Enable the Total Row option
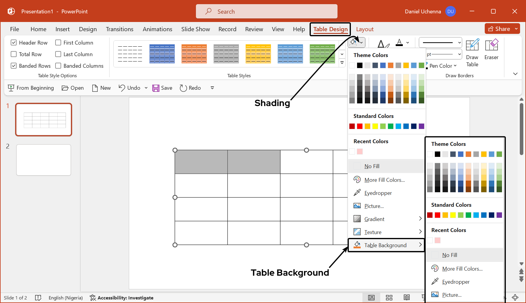The width and height of the screenshot is (526, 303). coord(13,54)
